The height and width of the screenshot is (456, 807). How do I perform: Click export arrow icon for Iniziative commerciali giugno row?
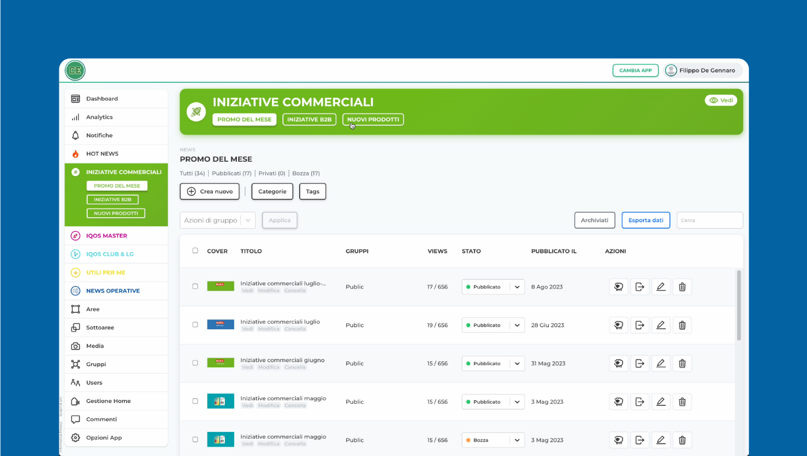639,363
